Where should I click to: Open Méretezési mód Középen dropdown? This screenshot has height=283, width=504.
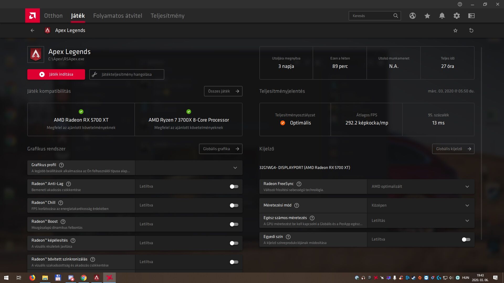(x=421, y=205)
